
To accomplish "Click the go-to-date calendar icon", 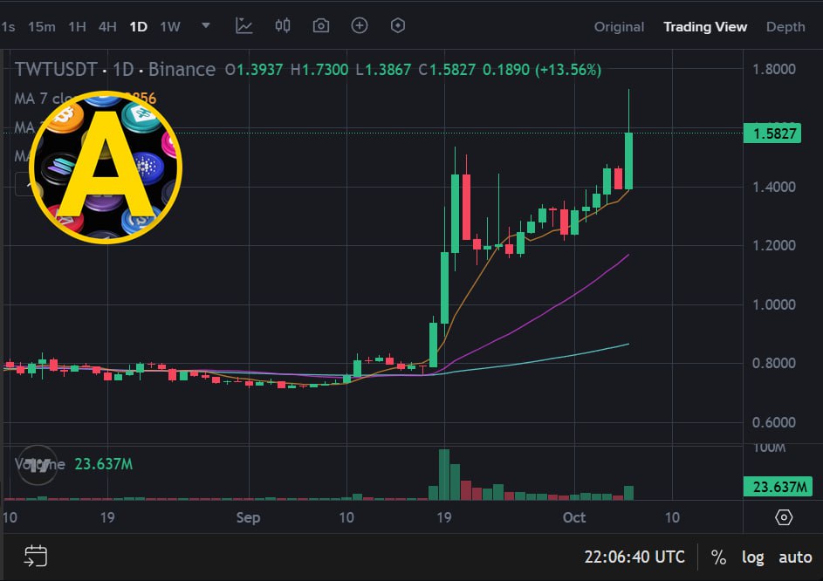I will 36,557.
